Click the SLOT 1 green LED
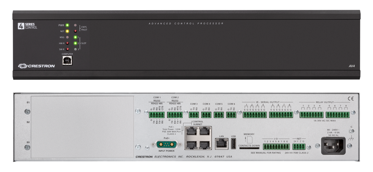The image size is (373, 172). coord(75,37)
